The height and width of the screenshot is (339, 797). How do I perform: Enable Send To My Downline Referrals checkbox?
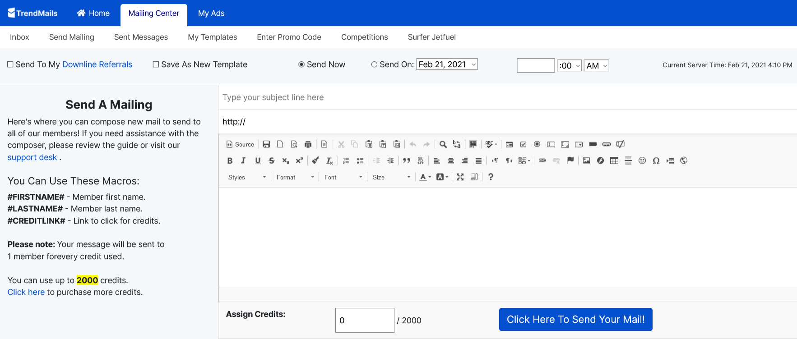10,64
